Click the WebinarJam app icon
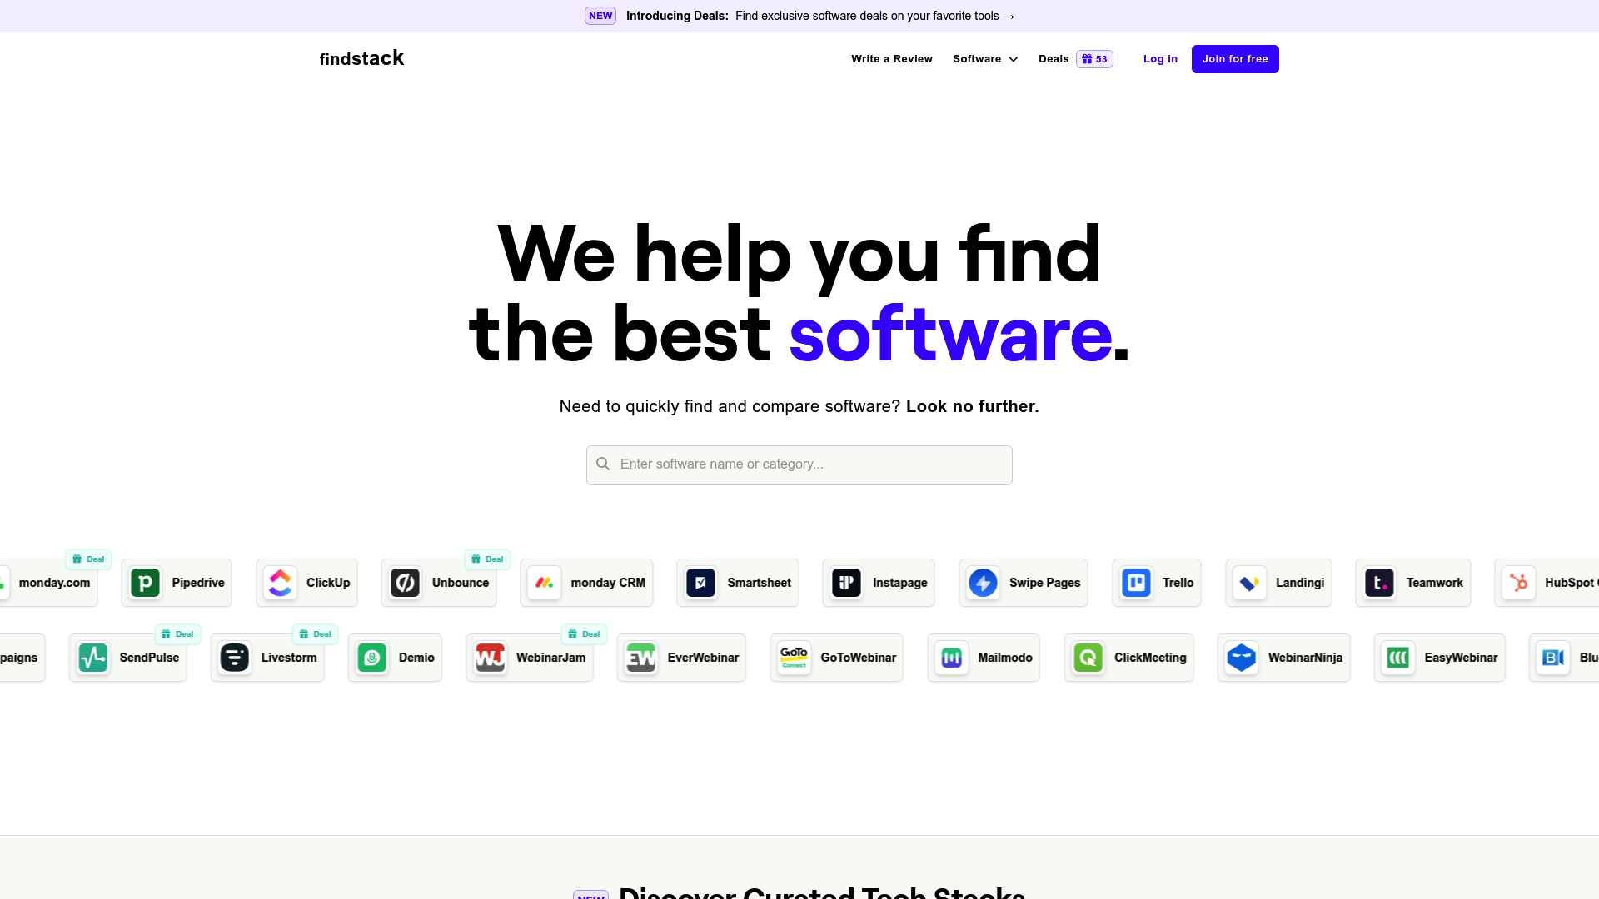Screen dimensions: 1599x899 [490, 658]
